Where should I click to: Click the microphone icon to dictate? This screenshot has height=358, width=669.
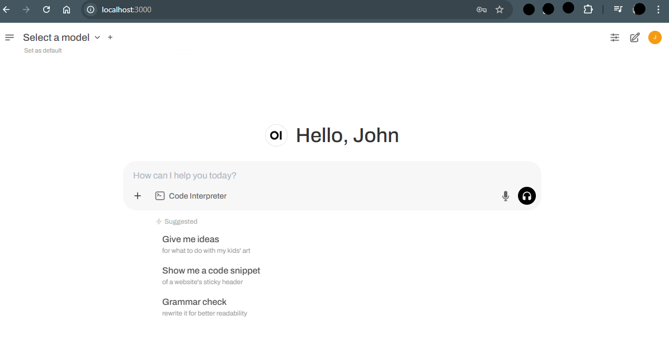(x=505, y=196)
